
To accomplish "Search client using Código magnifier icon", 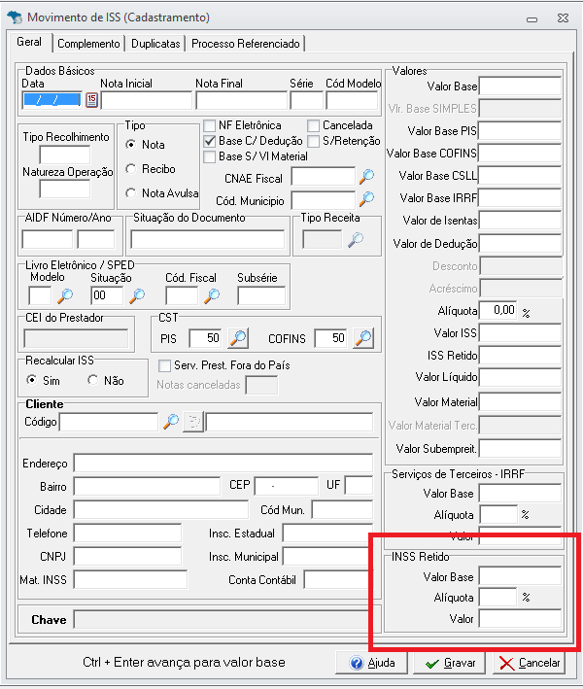I will click(171, 422).
